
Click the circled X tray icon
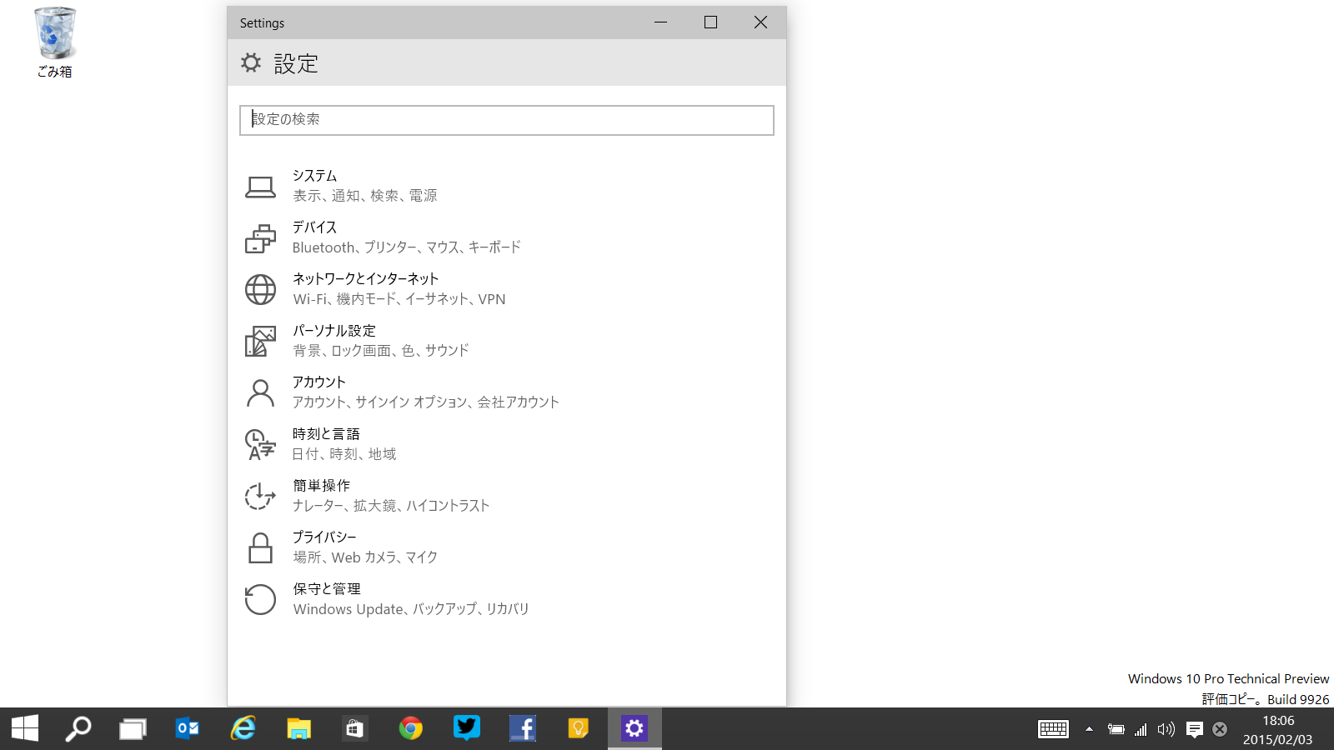click(x=1220, y=729)
